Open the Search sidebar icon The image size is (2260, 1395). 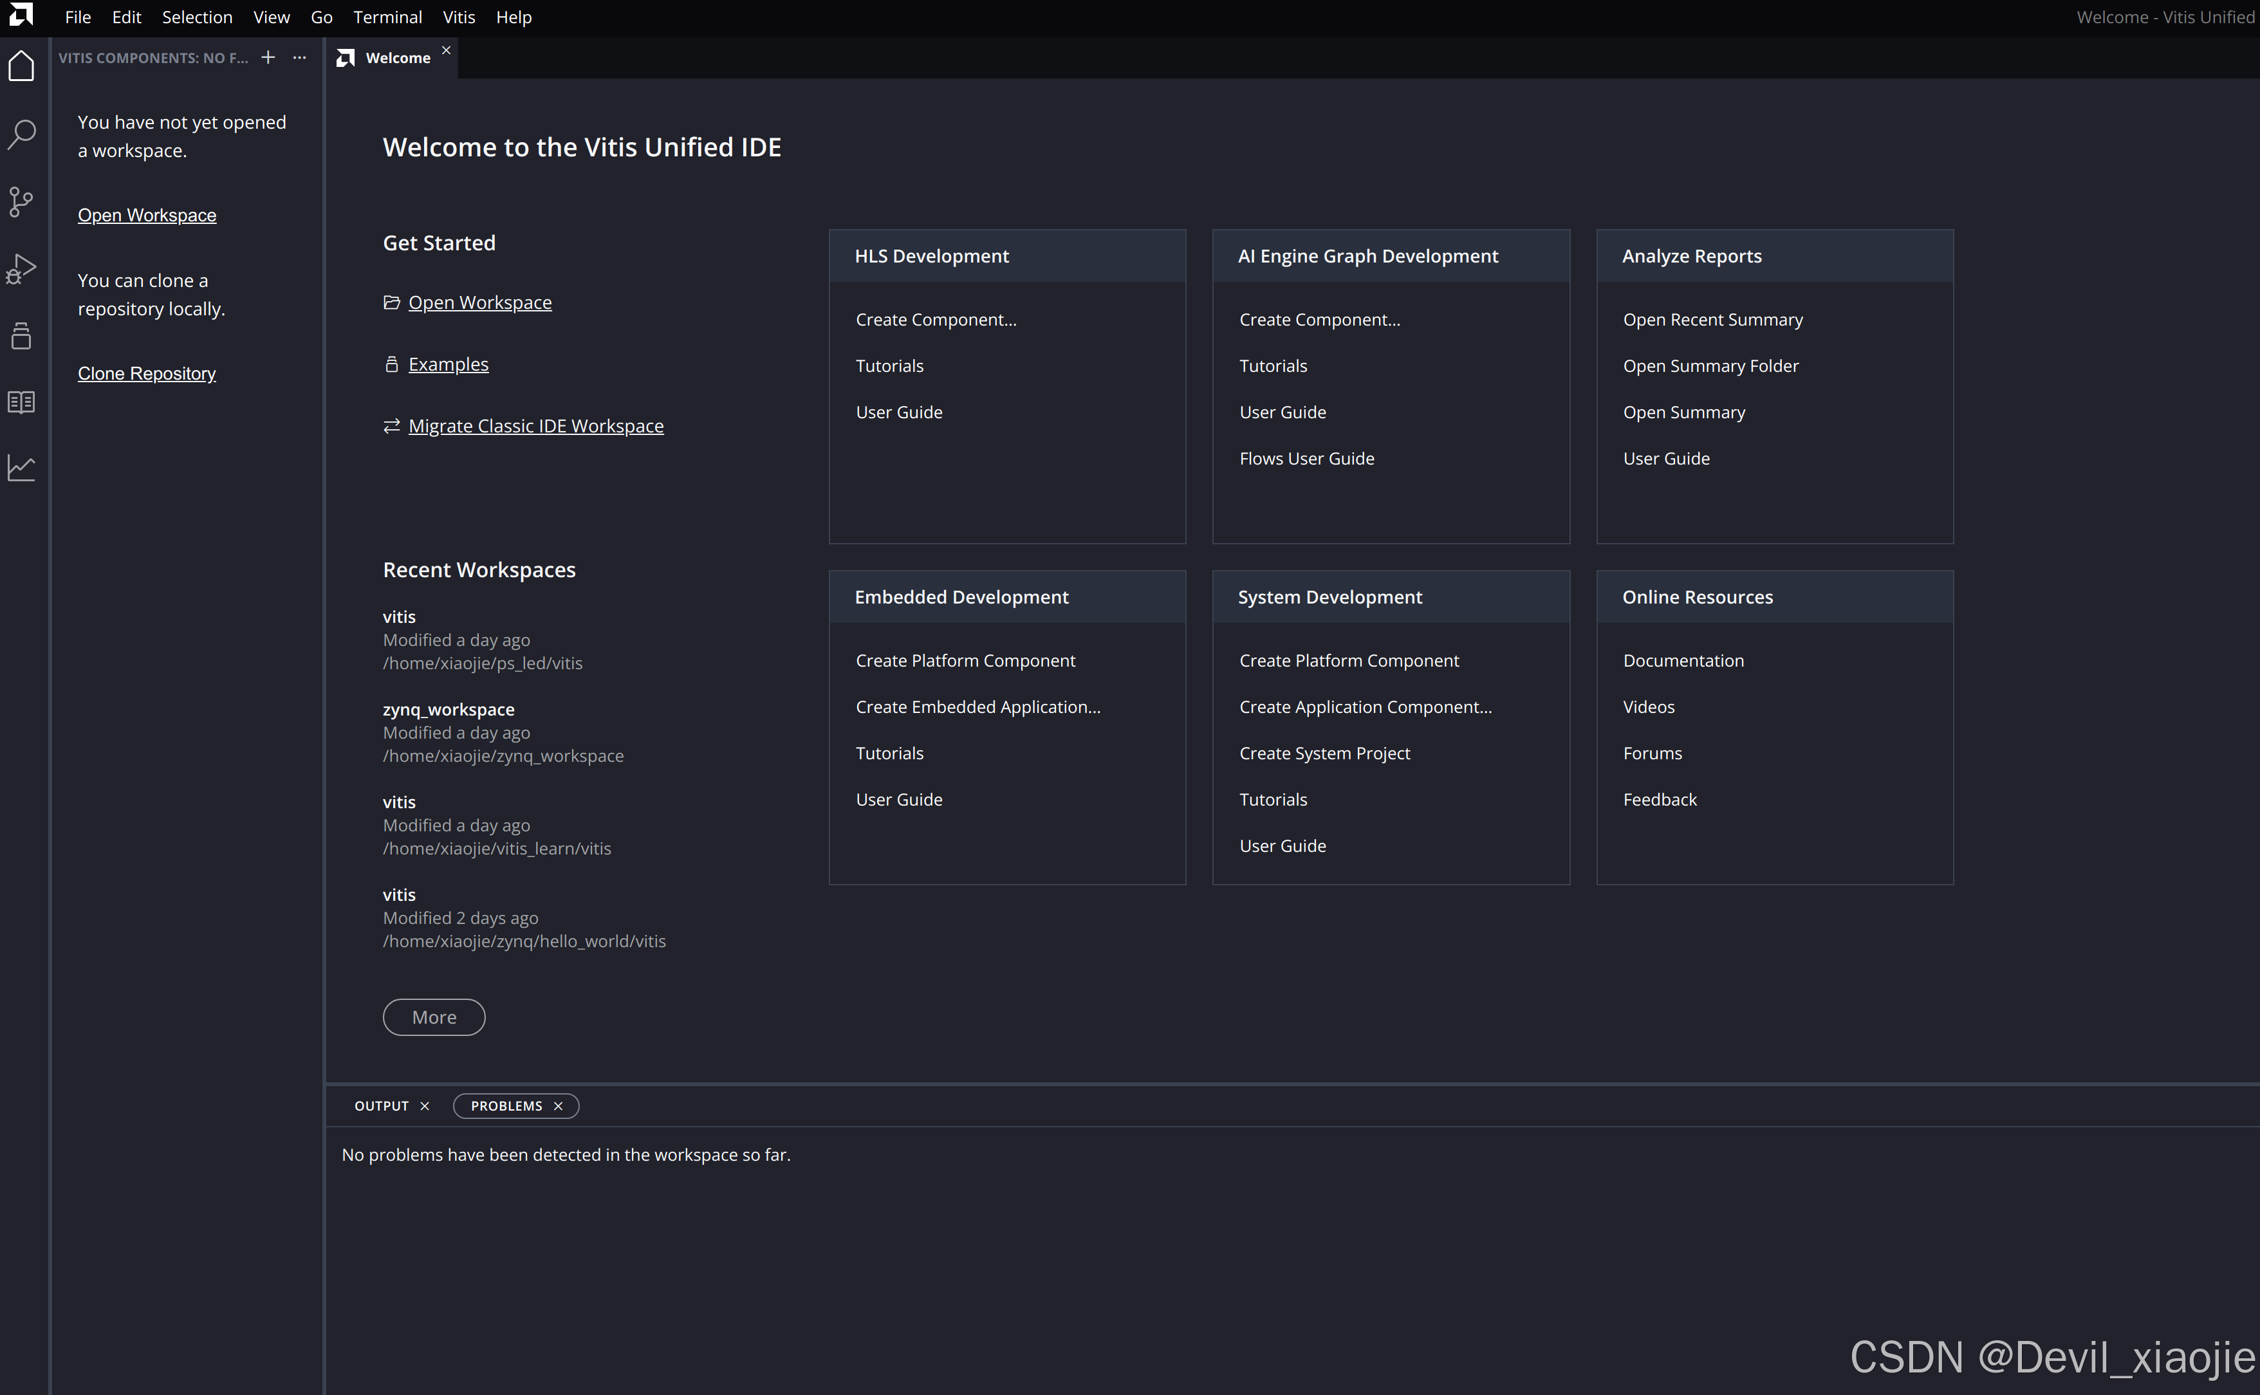point(21,134)
